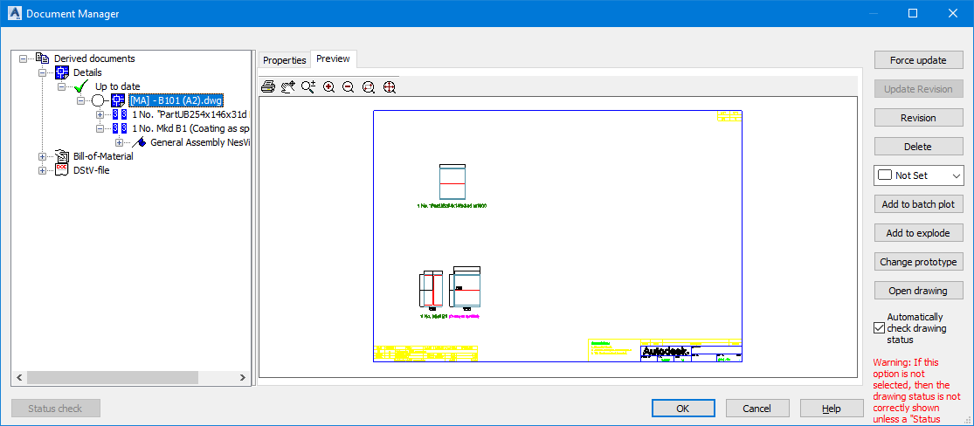The width and height of the screenshot is (974, 426).
Task: Click the blue Details drawing icon
Action: pos(62,72)
